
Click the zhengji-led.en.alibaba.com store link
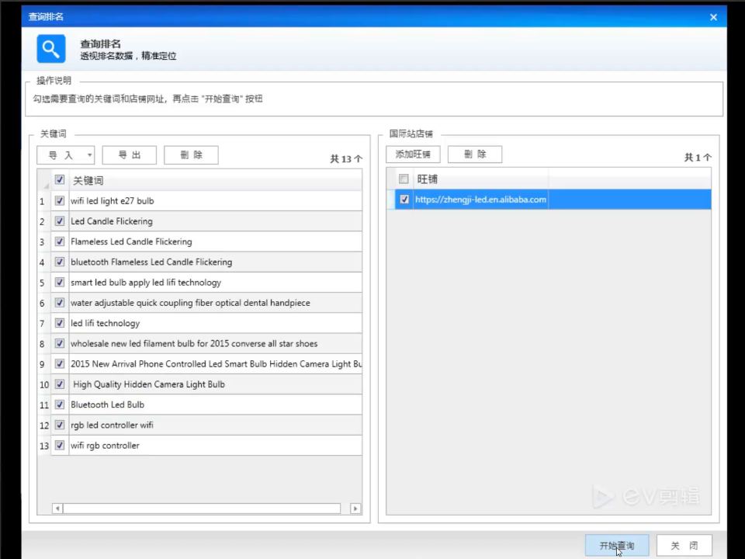click(480, 200)
